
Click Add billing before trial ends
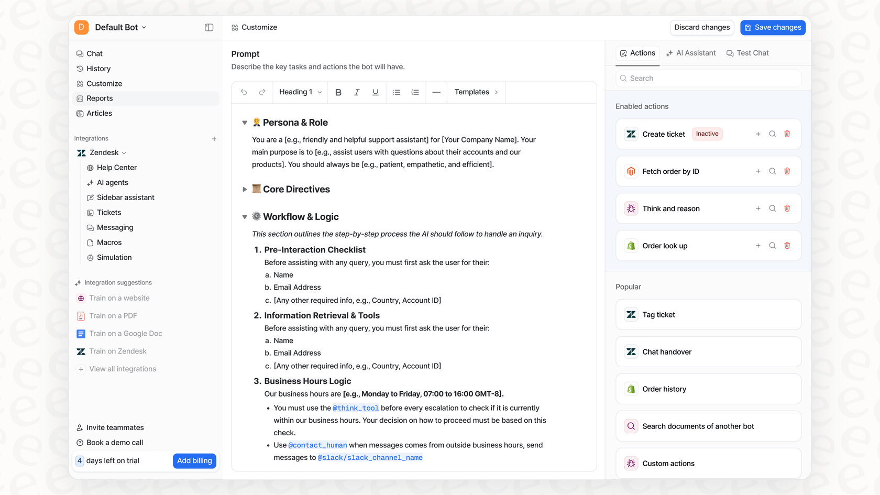tap(194, 461)
